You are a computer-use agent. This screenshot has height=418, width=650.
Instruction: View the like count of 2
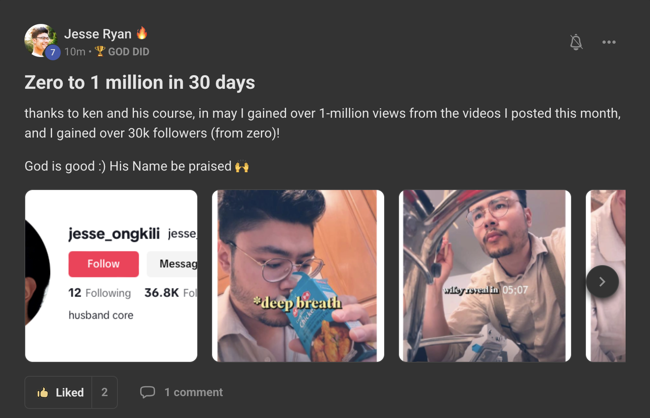tap(105, 392)
